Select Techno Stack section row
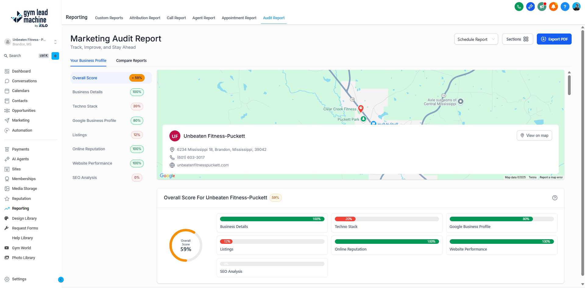Viewport: 585px width, 288px height. 111,106
